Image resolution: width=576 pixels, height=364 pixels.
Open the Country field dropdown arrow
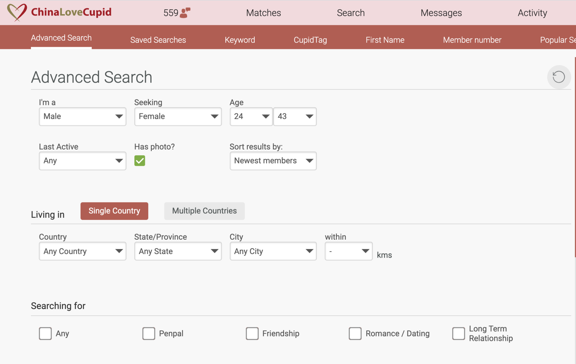(119, 251)
